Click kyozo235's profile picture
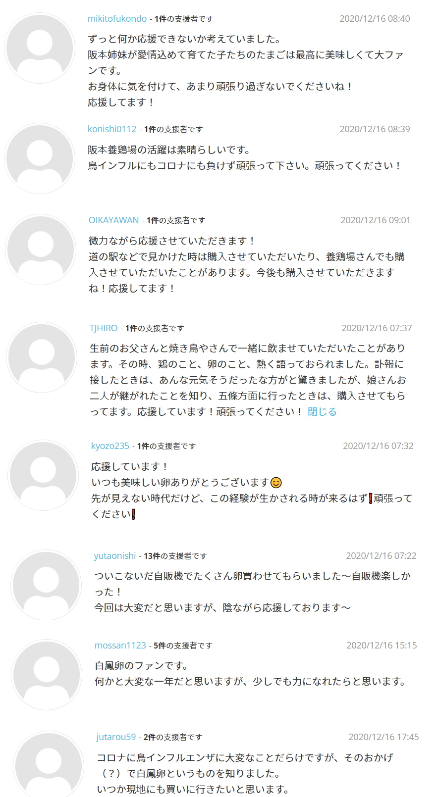Viewport: 437px width, 797px height. pos(43,475)
